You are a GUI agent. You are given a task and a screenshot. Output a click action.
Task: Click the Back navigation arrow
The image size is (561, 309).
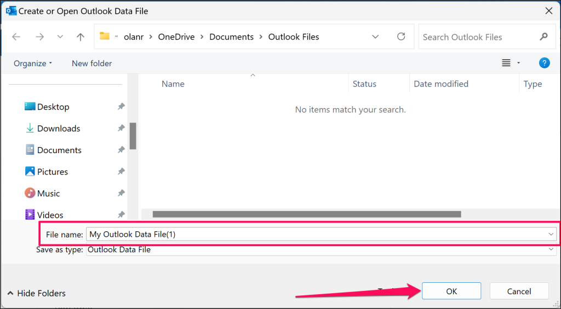point(16,37)
